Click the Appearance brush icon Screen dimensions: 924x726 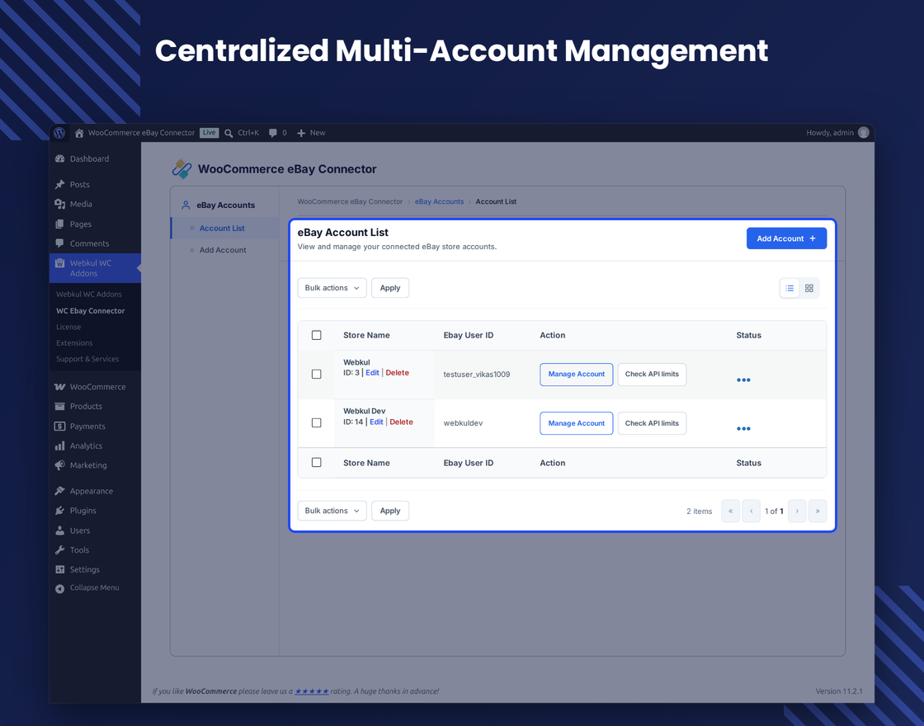pyautogui.click(x=59, y=491)
